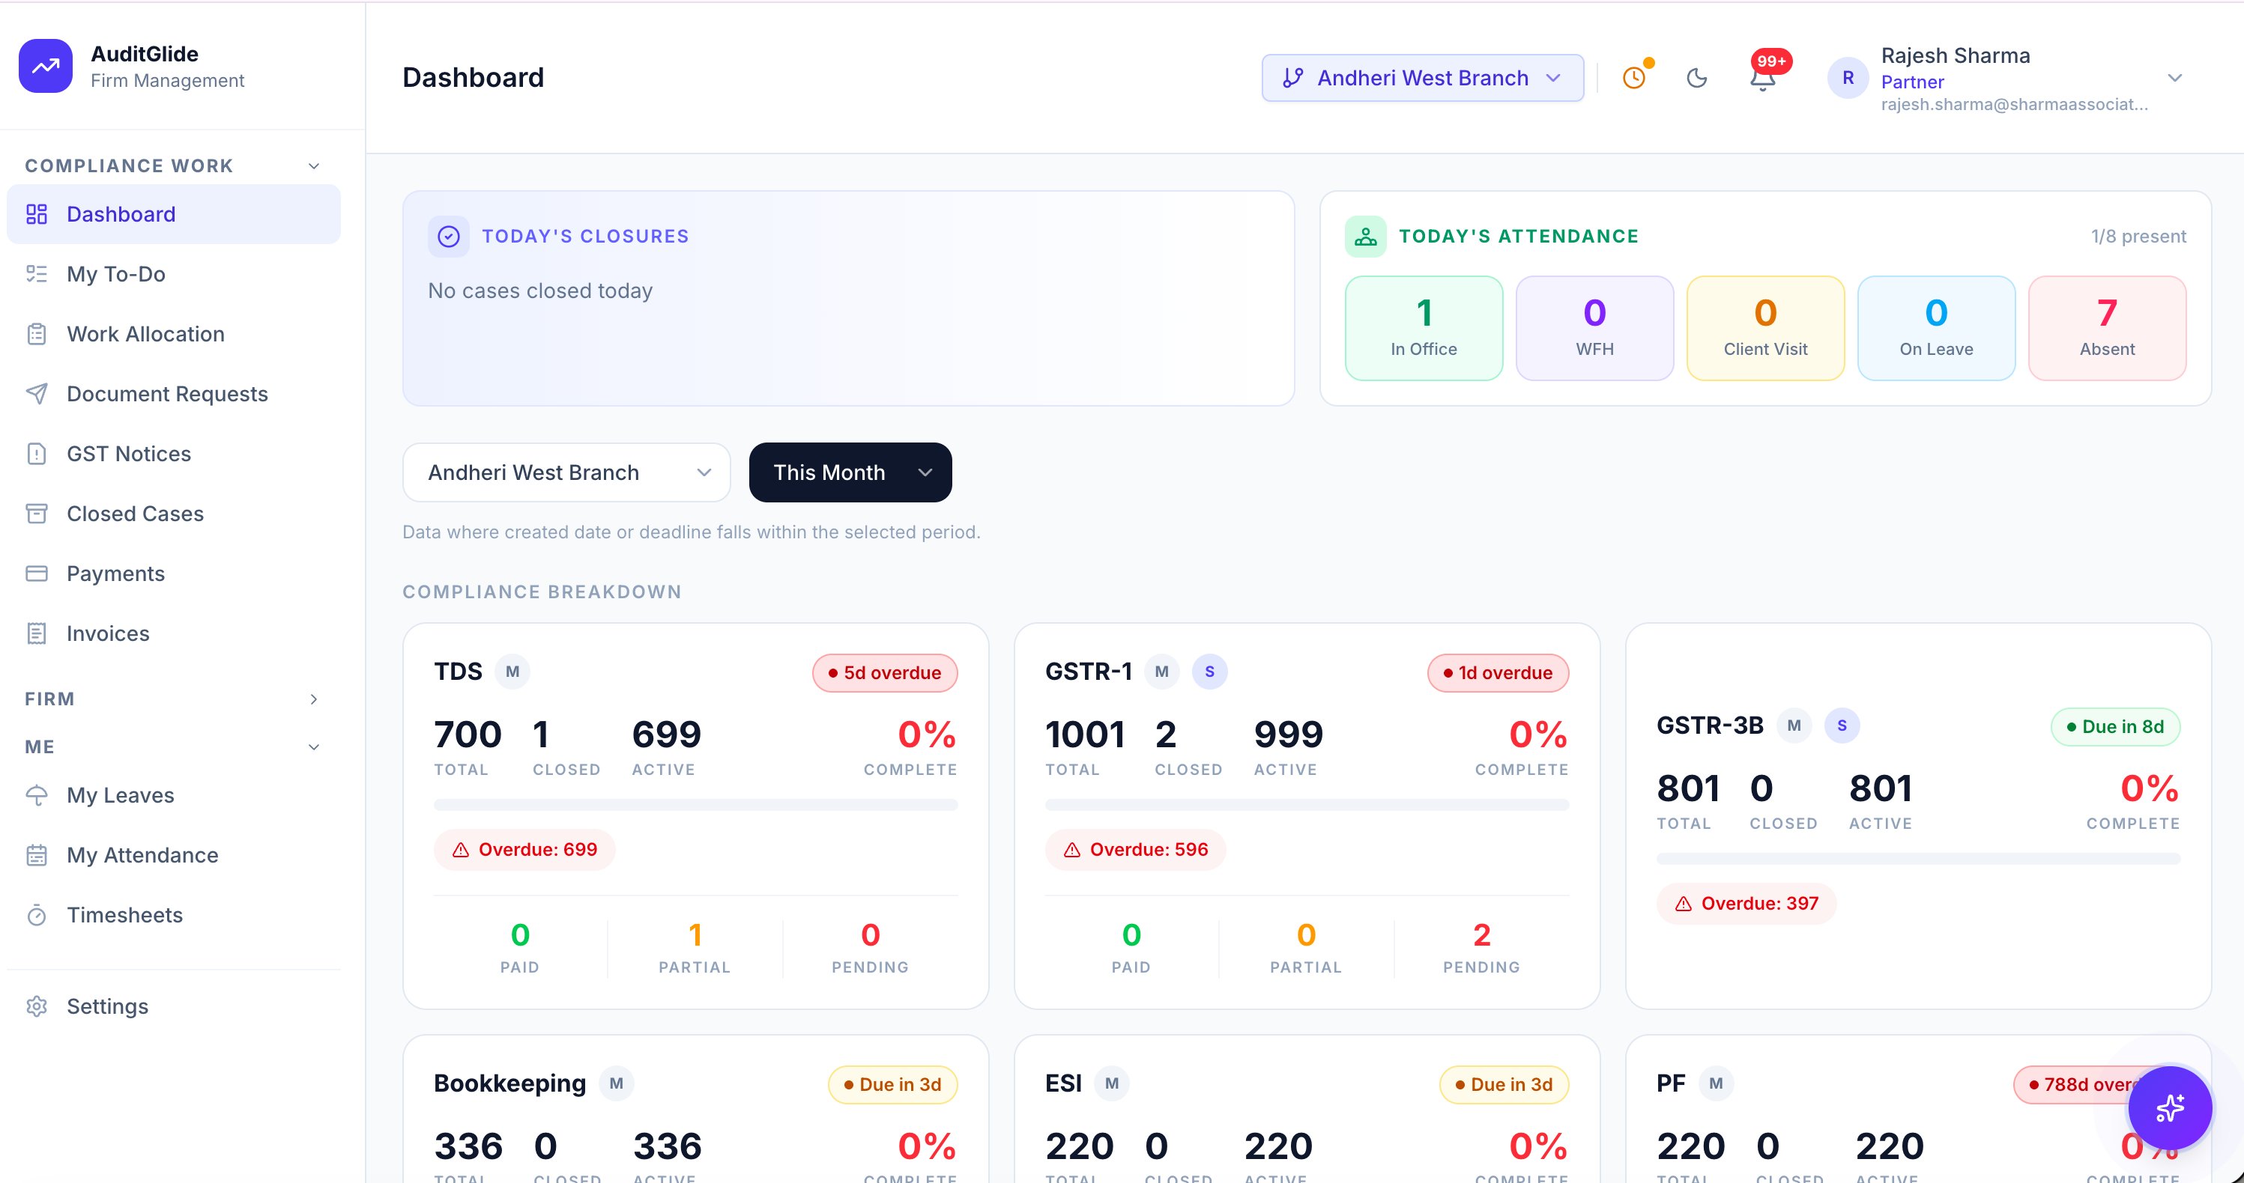This screenshot has width=2244, height=1183.
Task: Open notifications bell with 99+ badge
Action: point(1763,79)
